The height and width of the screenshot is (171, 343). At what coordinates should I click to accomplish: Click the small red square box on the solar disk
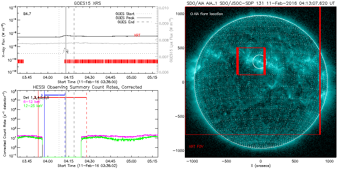pos(251,48)
